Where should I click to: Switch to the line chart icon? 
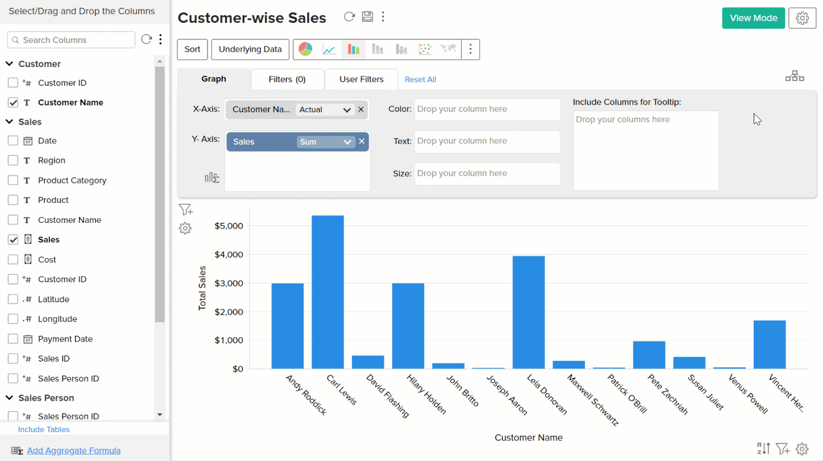[329, 49]
